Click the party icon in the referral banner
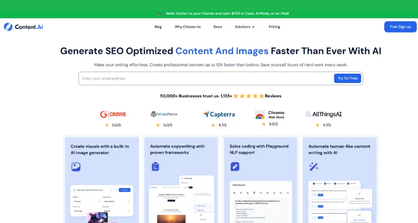This screenshot has width=418, height=223. click(x=160, y=14)
